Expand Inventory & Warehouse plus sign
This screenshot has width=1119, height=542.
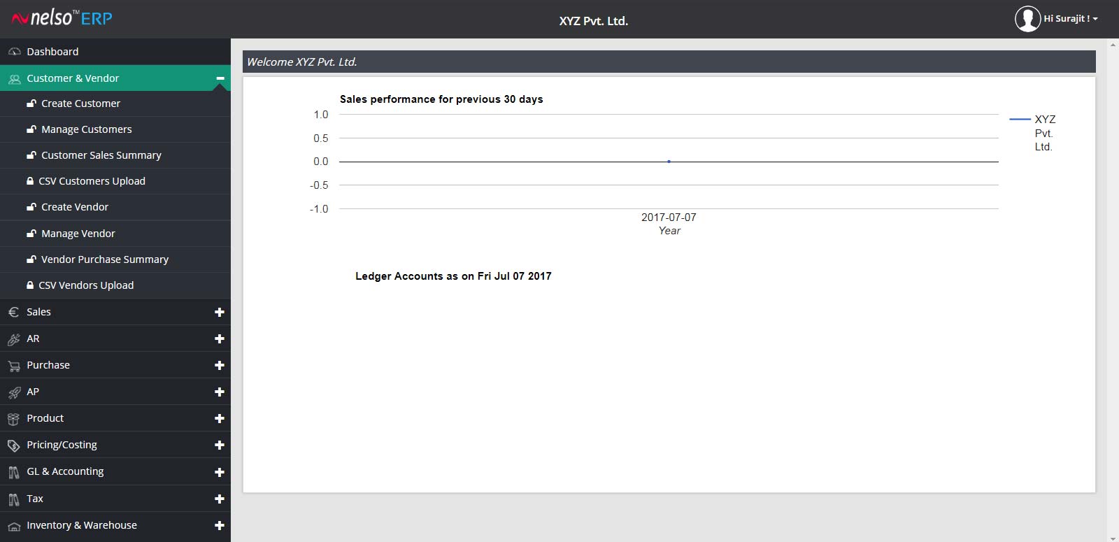[x=220, y=525]
